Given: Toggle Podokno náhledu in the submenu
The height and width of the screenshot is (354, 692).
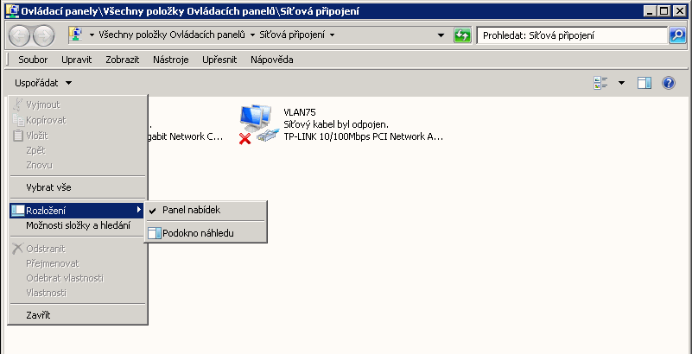Looking at the screenshot, I should point(197,232).
